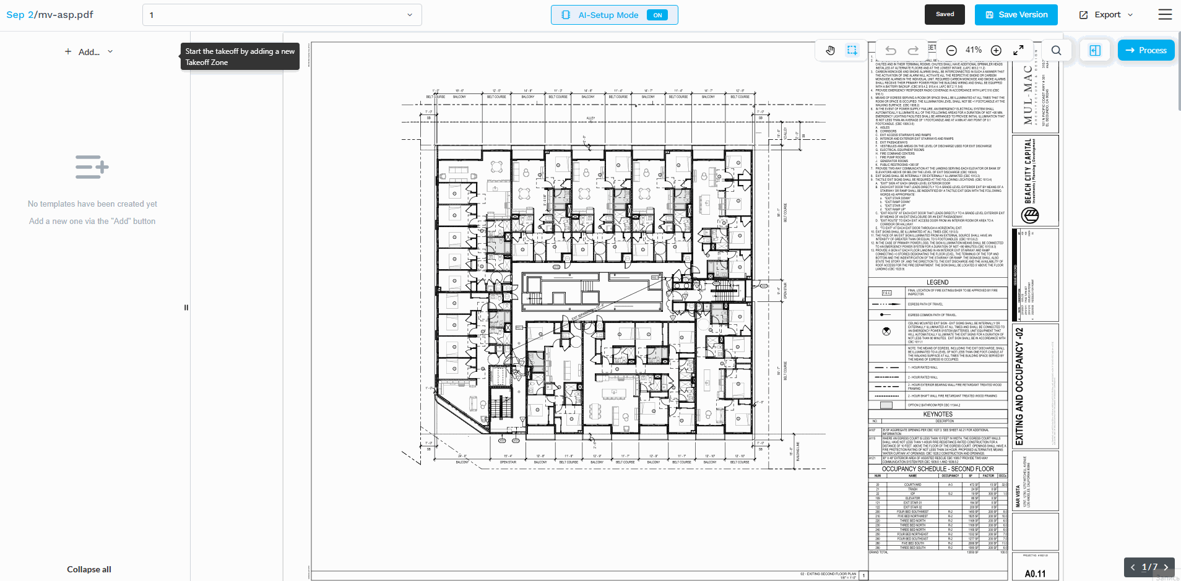
Task: Activate the add takeoff zone selection tool
Action: (852, 51)
